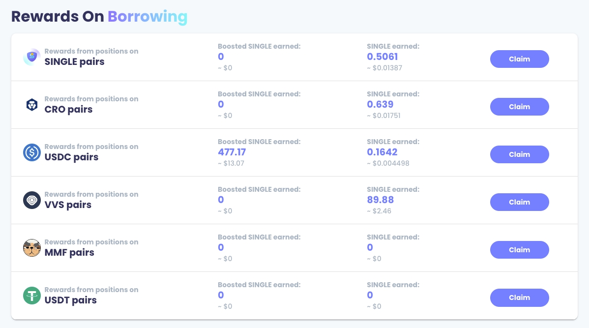This screenshot has width=589, height=328.
Task: Click the USDC coin icon
Action: [x=32, y=152]
